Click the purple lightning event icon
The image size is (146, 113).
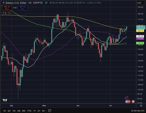pos(126,98)
